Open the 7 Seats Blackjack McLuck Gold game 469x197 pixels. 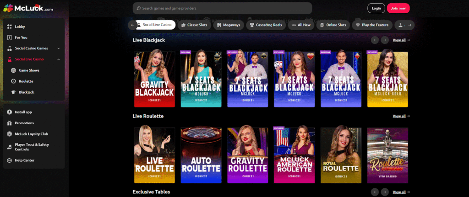tap(387, 79)
